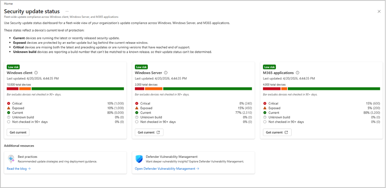Open the Read the blog link
Screen dimensions: 386x188
[19, 169]
